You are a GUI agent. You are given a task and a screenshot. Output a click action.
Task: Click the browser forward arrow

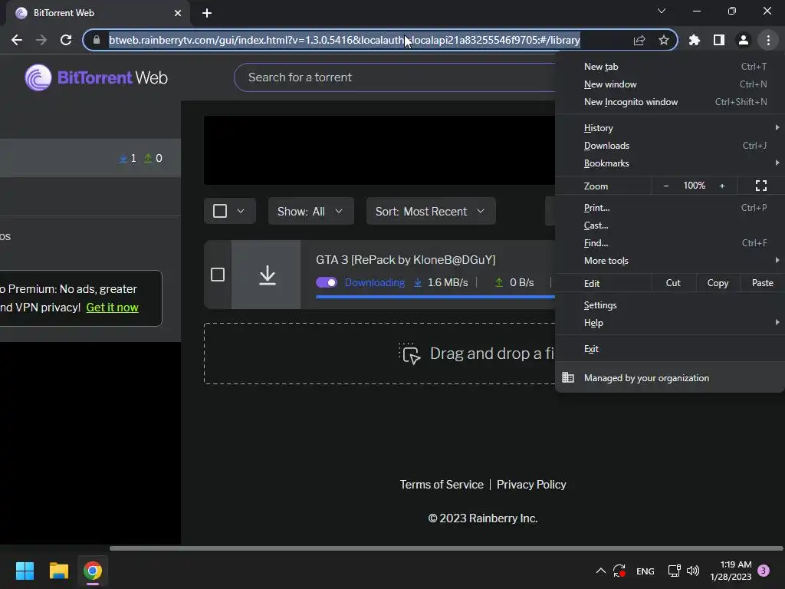click(x=41, y=40)
